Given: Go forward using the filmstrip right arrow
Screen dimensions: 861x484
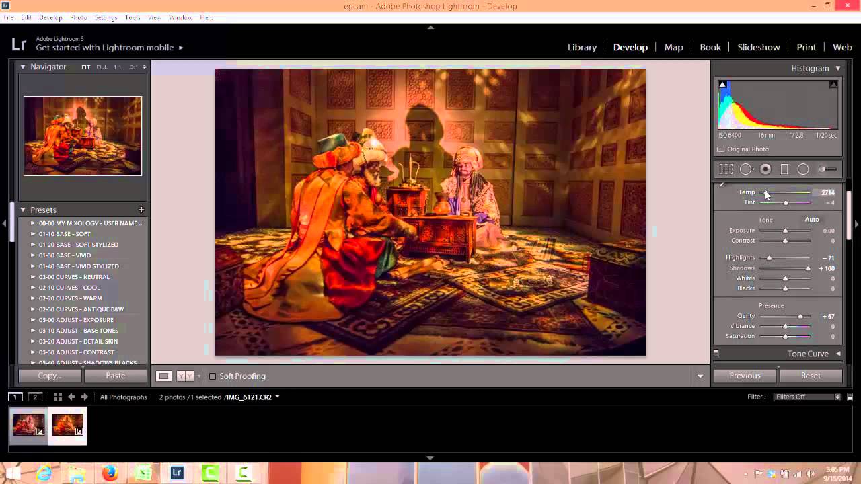Looking at the screenshot, I should [84, 397].
